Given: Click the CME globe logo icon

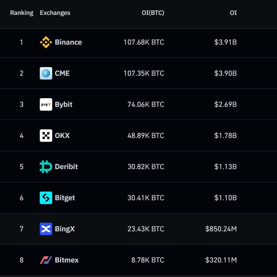Looking at the screenshot, I should pos(46,73).
